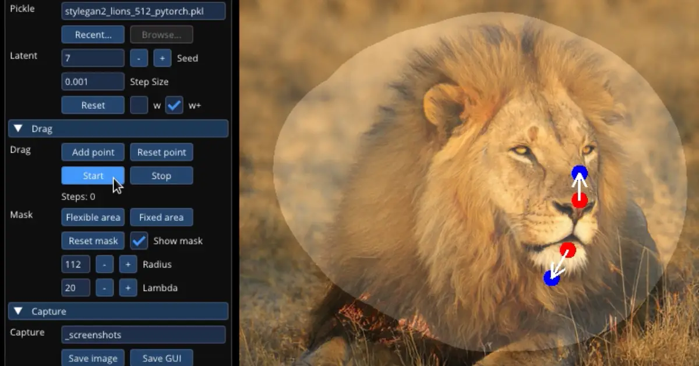The width and height of the screenshot is (699, 366).
Task: Click the Reset mask button
Action: coord(93,241)
